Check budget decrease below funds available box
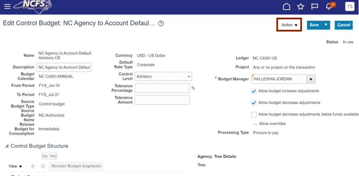This screenshot has width=359, height=176. [254, 114]
